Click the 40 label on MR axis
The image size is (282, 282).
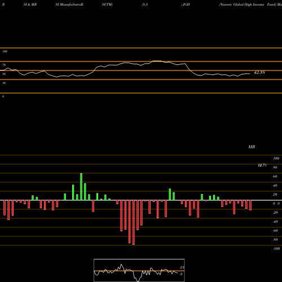275,186
